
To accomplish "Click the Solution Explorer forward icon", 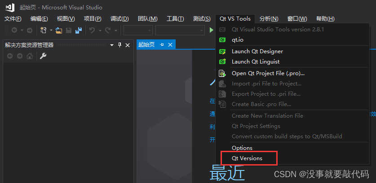I will pyautogui.click(x=20, y=56).
